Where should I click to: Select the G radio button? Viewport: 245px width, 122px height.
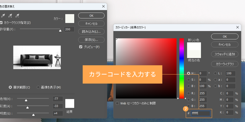[188, 100]
